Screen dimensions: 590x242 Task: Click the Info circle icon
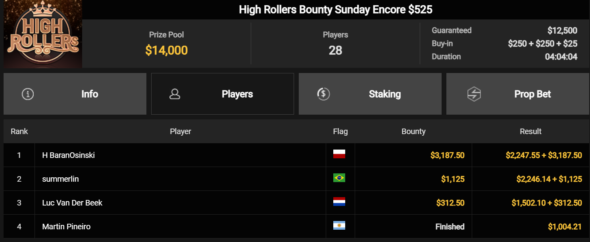click(27, 94)
